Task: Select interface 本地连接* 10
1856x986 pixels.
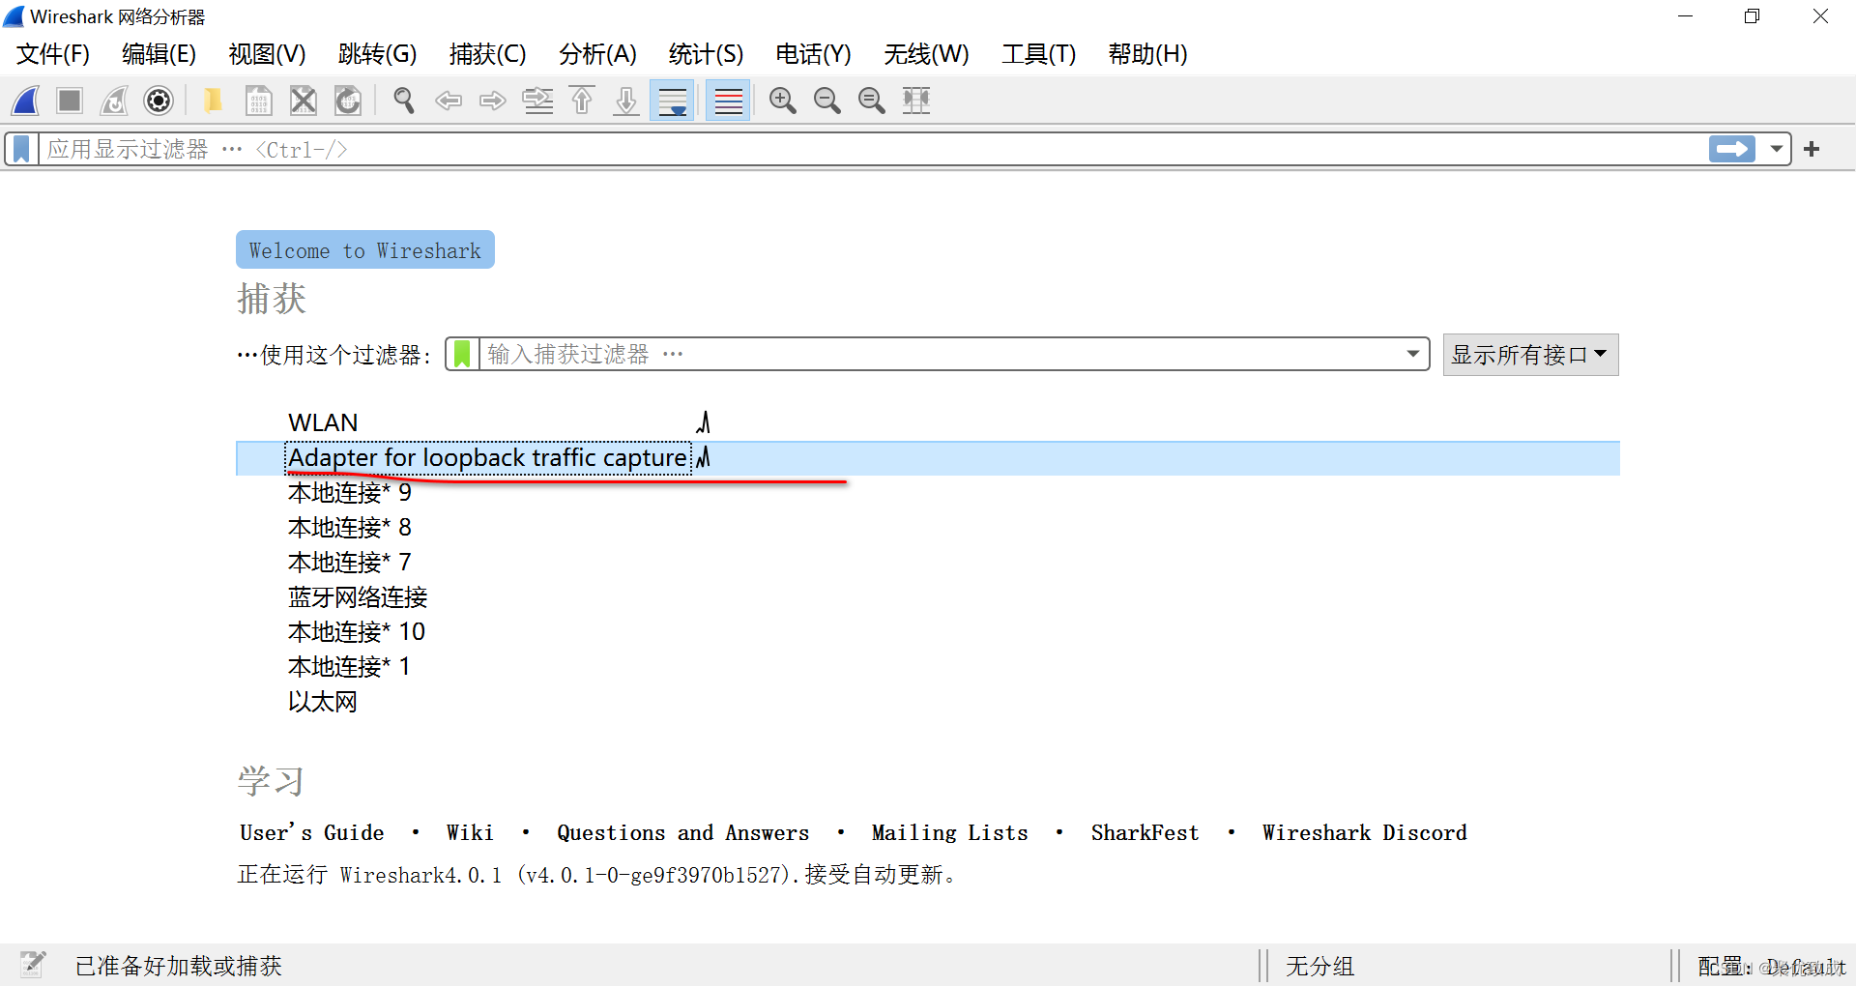Action: tap(357, 631)
